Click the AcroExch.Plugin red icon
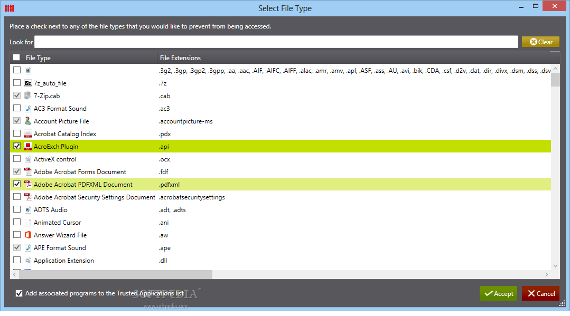Image resolution: width=570 pixels, height=316 pixels. coord(28,146)
